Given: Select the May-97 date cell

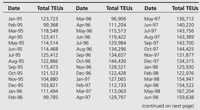Looking at the screenshot, I should point(152,19).
